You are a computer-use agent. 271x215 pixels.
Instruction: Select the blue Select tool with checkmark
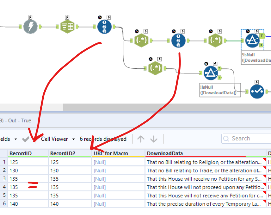[257, 91]
